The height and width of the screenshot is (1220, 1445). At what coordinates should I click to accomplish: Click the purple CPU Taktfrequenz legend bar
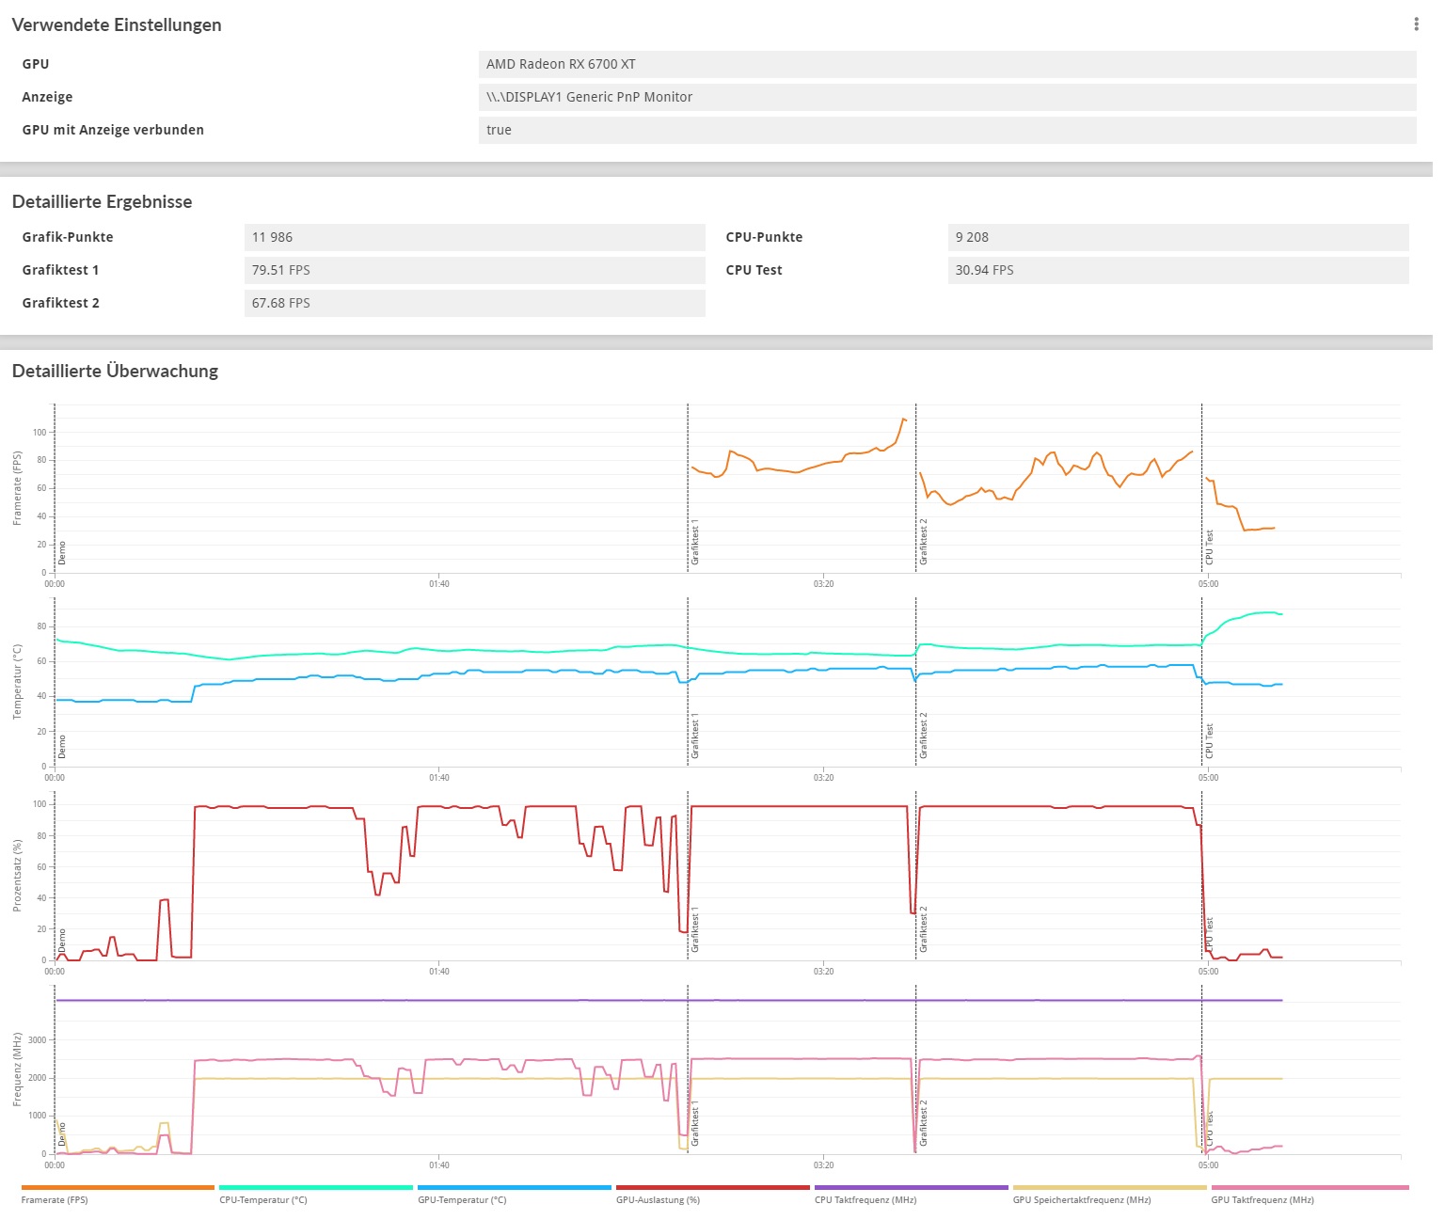click(x=912, y=1187)
